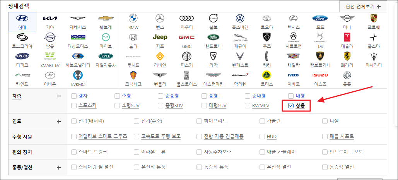398x180 pixels.
Task: Click the 안드로이드 오토 label
Action: click(x=347, y=152)
